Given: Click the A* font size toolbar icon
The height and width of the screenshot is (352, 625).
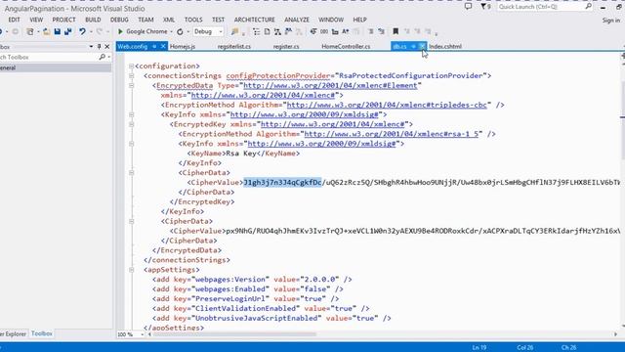Looking at the screenshot, I should point(346,31).
